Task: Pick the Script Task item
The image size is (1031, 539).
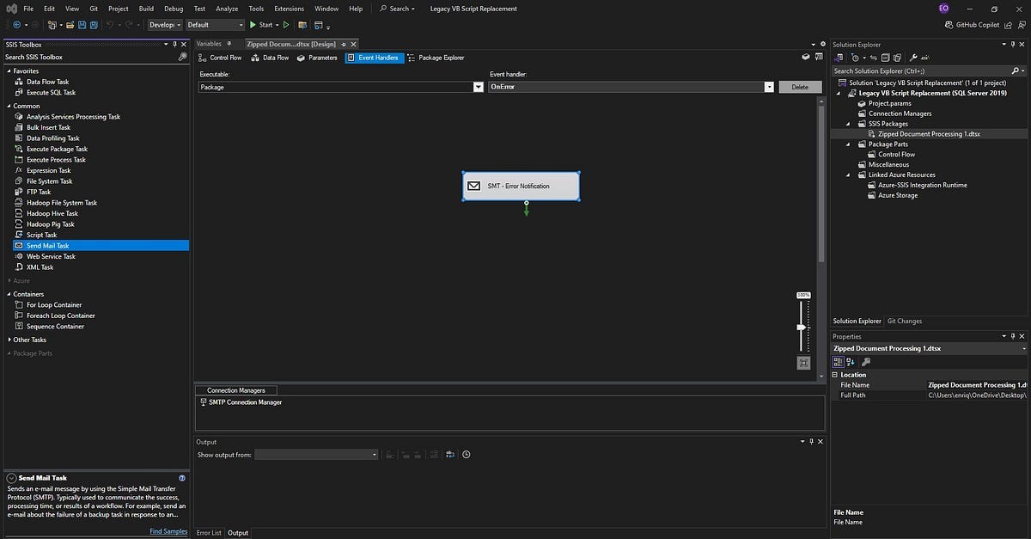Action: [x=41, y=235]
